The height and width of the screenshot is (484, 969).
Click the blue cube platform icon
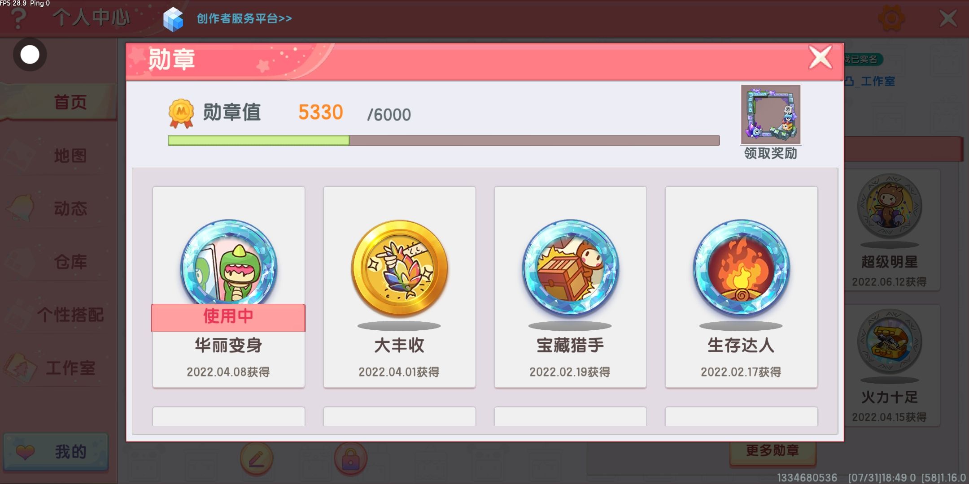coord(173,20)
